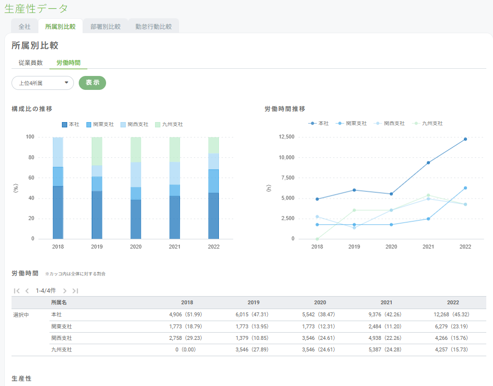Open the 上位4所属 dropdown
Image resolution: width=493 pixels, height=386 pixels.
43,83
